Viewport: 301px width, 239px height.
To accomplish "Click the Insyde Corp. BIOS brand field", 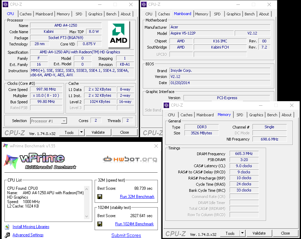I will coord(220,70).
